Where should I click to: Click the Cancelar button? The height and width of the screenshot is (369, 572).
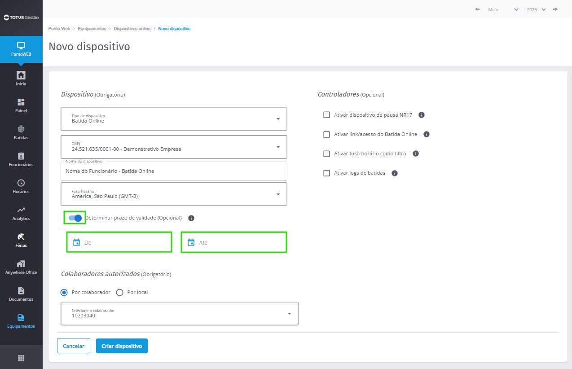pyautogui.click(x=74, y=346)
